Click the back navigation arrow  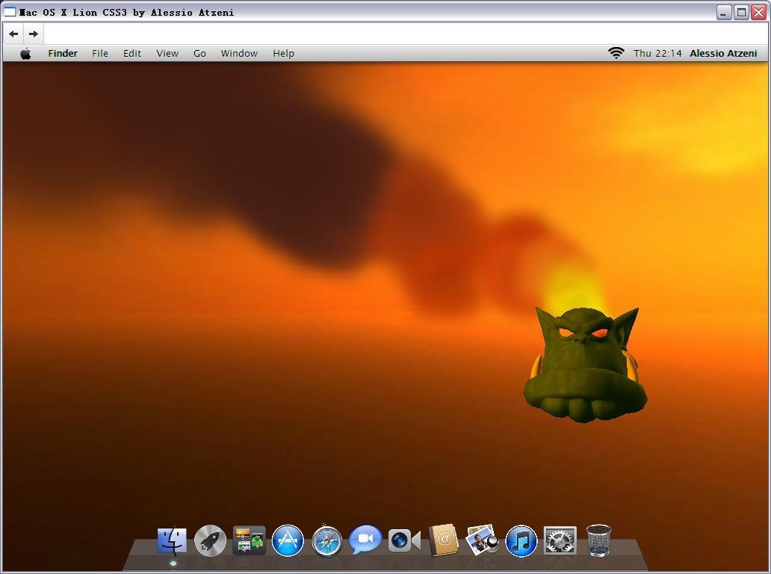coord(13,33)
